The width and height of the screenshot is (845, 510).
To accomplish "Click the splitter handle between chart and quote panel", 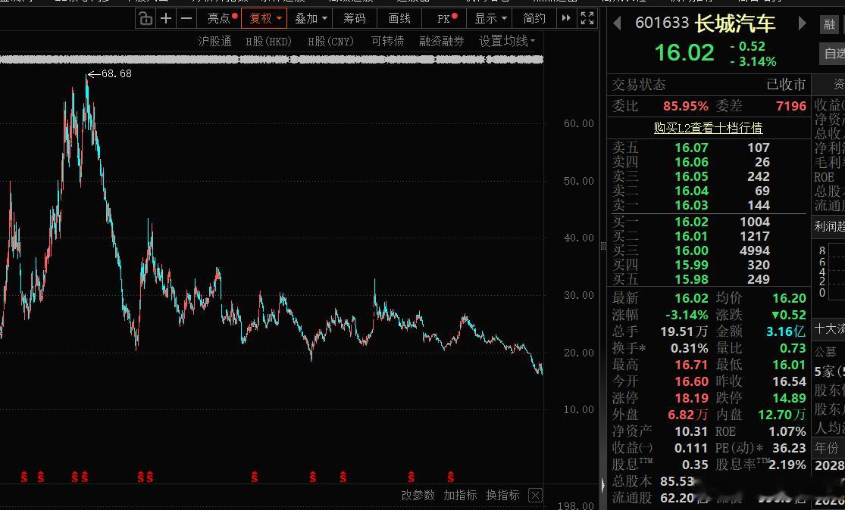I will point(602,247).
